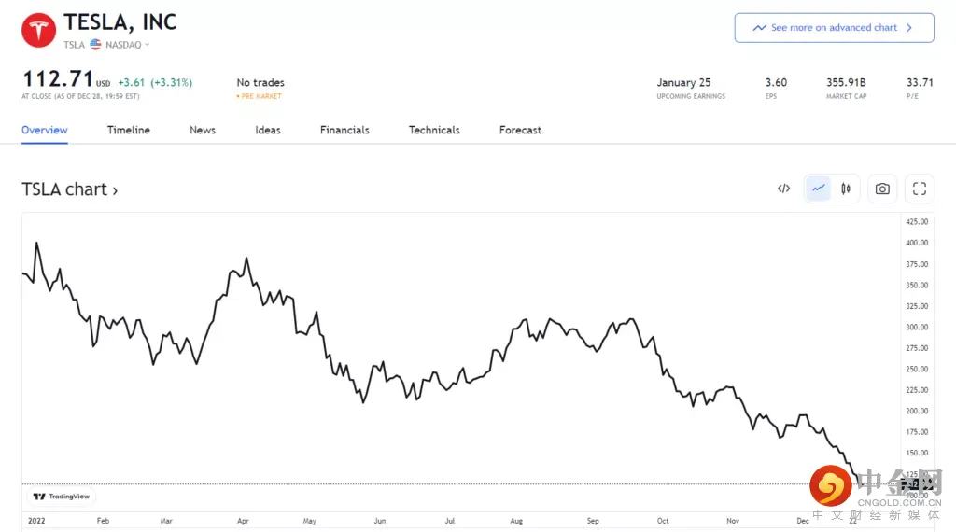The image size is (956, 532).
Task: Open the News tab
Action: click(x=203, y=130)
